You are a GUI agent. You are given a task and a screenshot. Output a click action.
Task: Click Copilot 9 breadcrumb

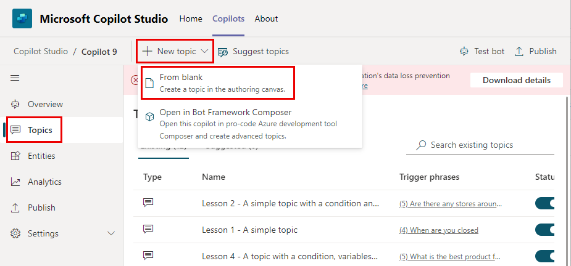pyautogui.click(x=99, y=52)
